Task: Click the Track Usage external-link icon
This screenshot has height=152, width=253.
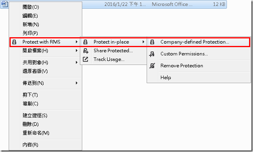Action: [85, 59]
